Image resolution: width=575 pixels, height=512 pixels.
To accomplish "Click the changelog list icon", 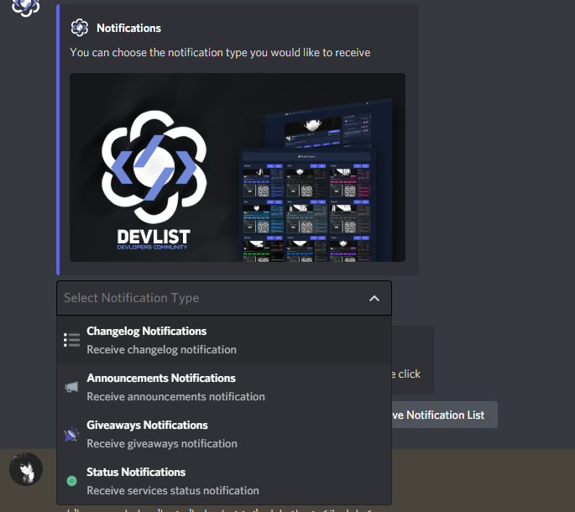I will 71,340.
